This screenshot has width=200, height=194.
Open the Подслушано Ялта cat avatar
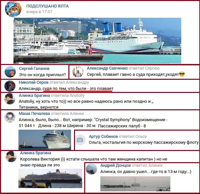click(13, 9)
